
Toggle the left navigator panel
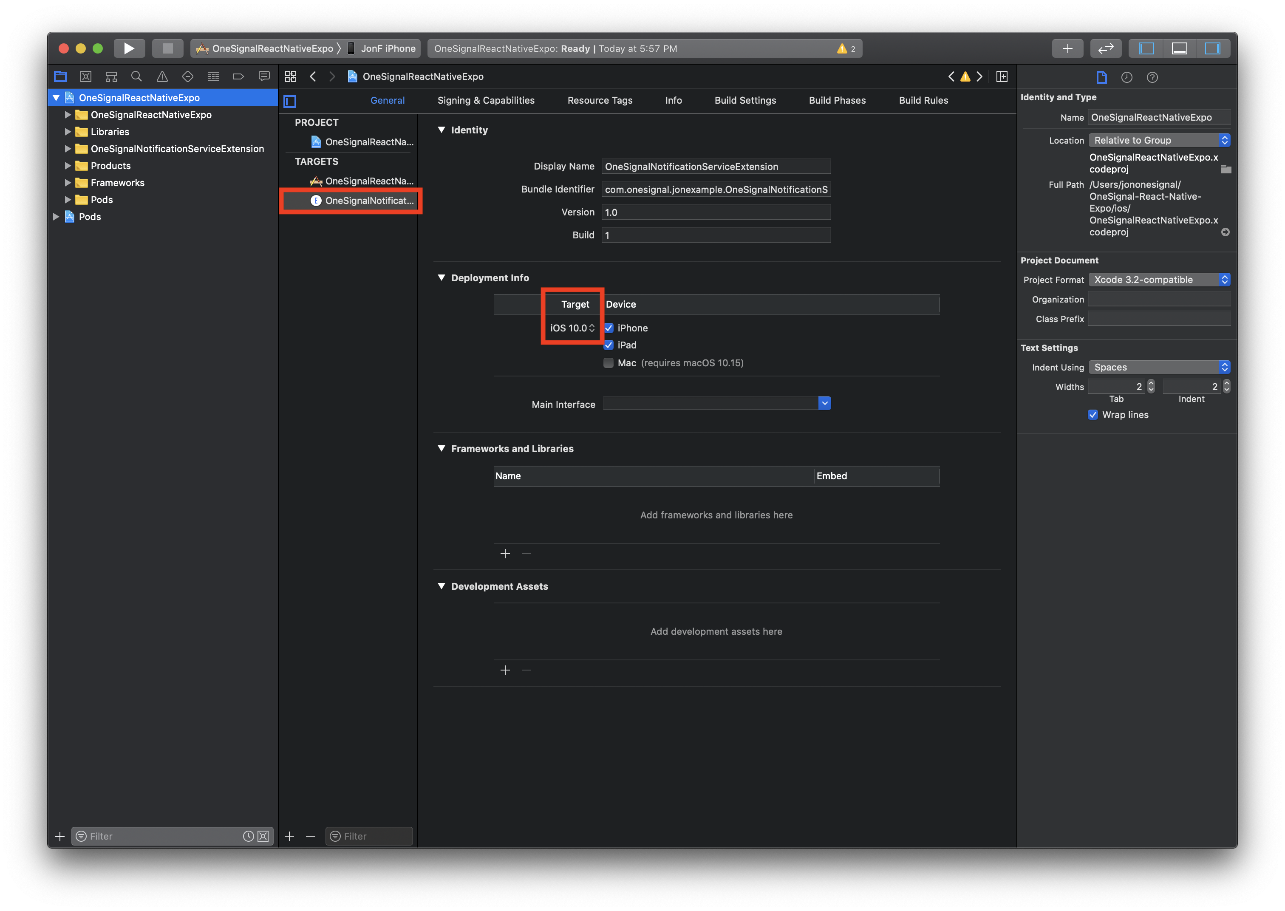coord(1145,48)
